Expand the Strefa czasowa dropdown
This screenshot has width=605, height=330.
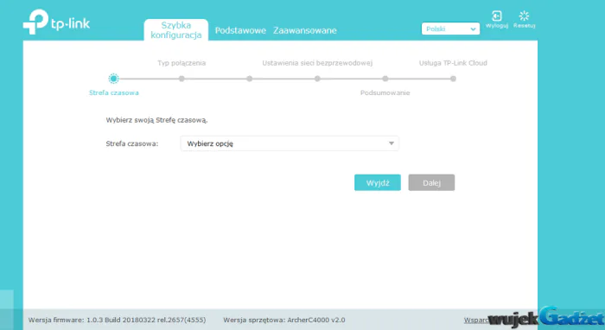pyautogui.click(x=290, y=143)
